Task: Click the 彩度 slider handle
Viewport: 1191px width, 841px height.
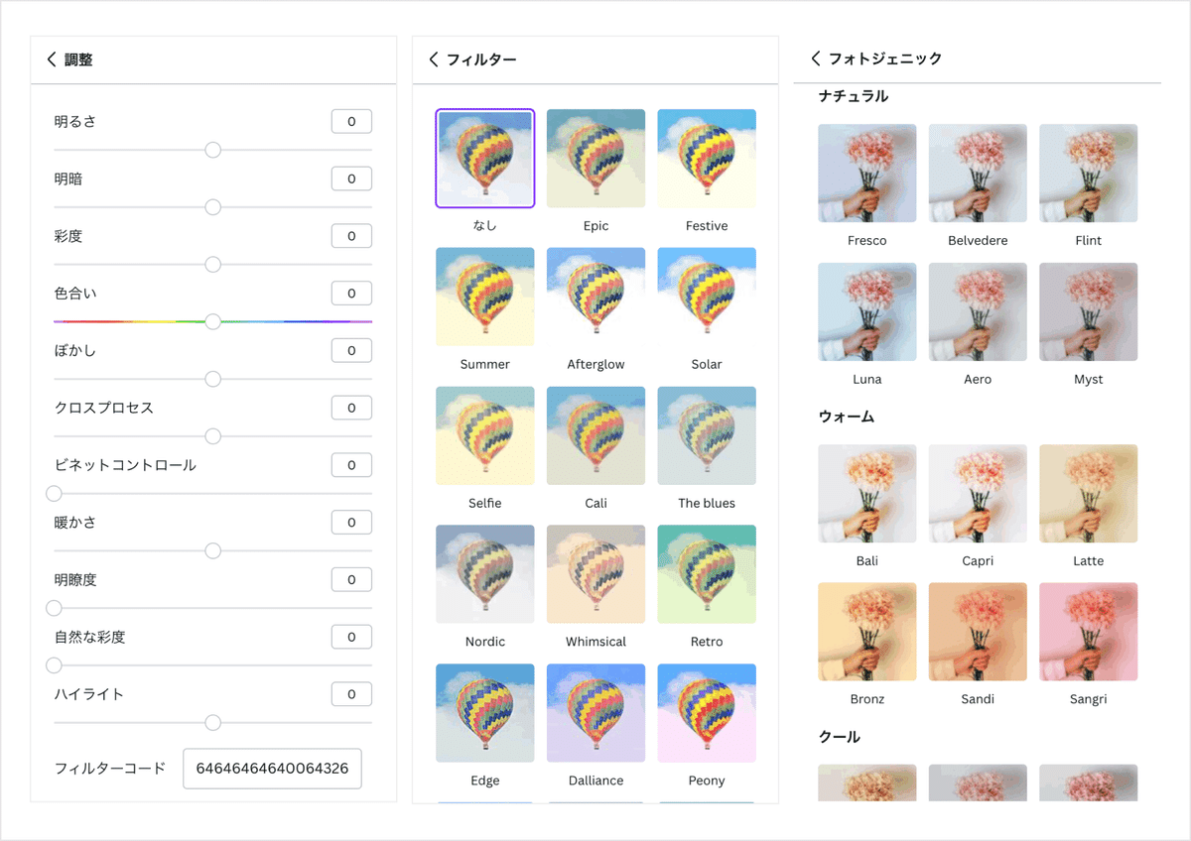Action: point(212,265)
